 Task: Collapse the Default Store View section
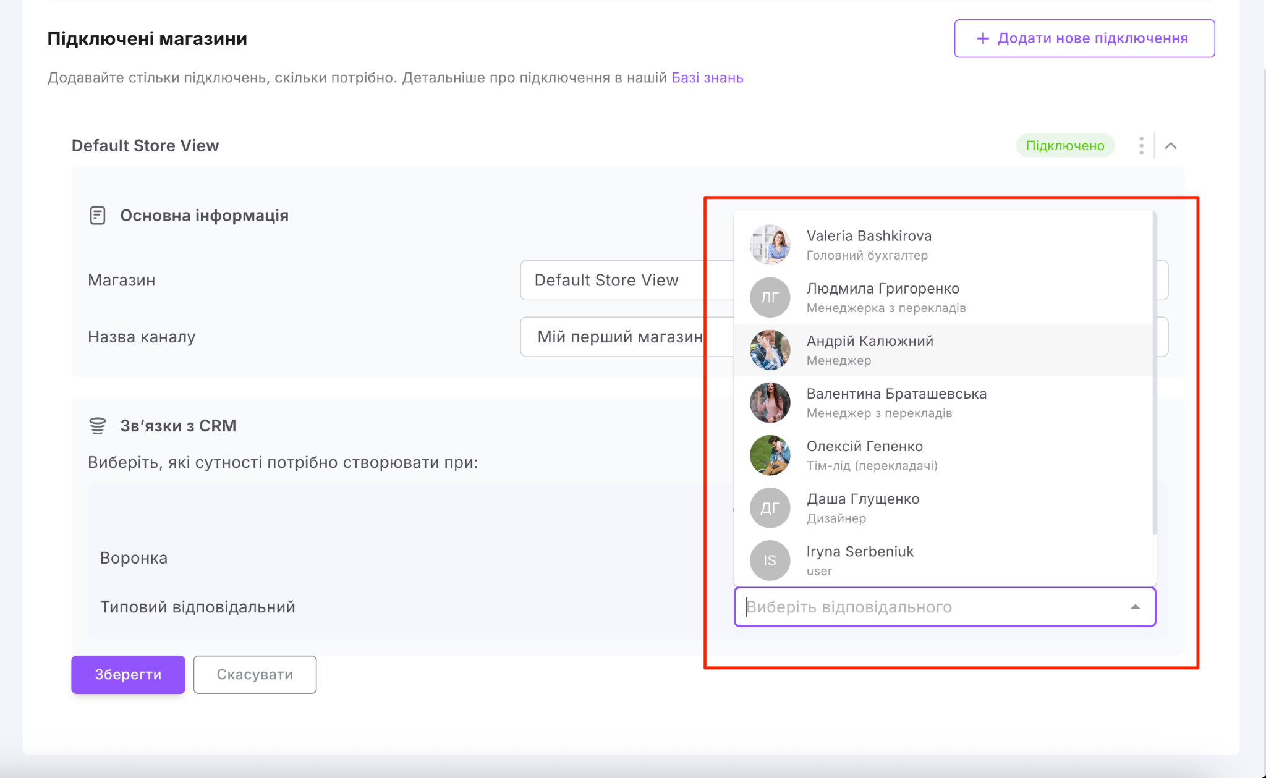(x=1171, y=146)
